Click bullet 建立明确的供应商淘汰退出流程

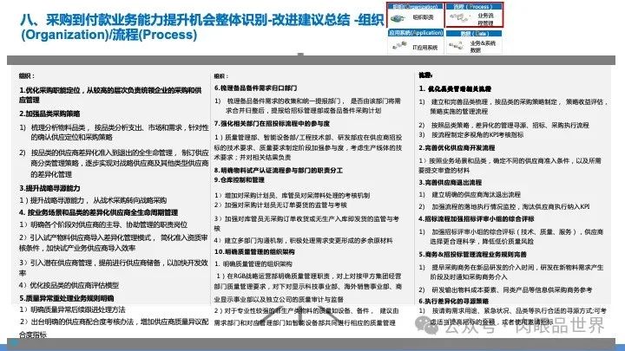pos(470,194)
